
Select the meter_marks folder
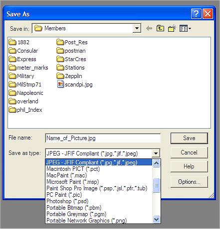[28, 68]
